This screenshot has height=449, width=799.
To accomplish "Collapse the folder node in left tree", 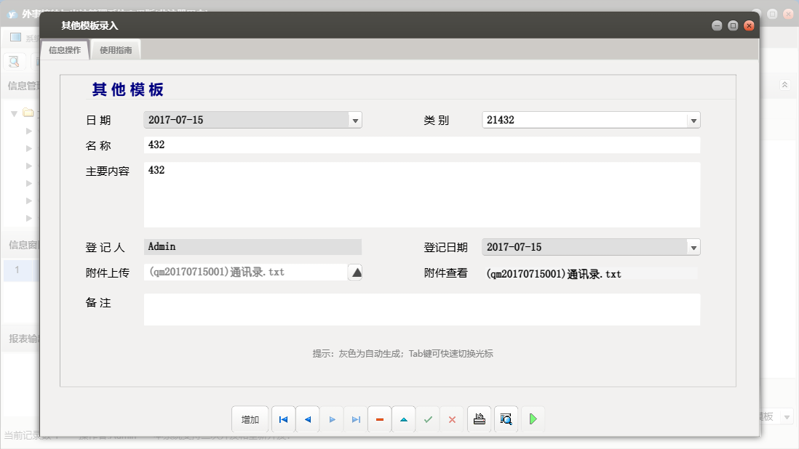I will pyautogui.click(x=15, y=113).
